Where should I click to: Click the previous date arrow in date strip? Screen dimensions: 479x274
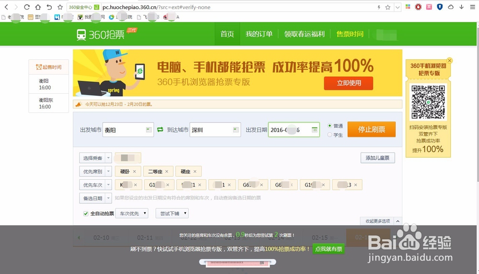(x=79, y=237)
